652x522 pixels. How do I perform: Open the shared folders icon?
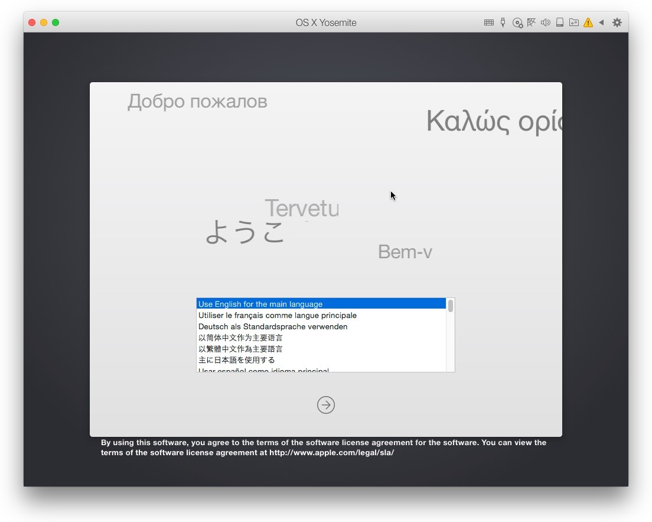click(x=574, y=22)
